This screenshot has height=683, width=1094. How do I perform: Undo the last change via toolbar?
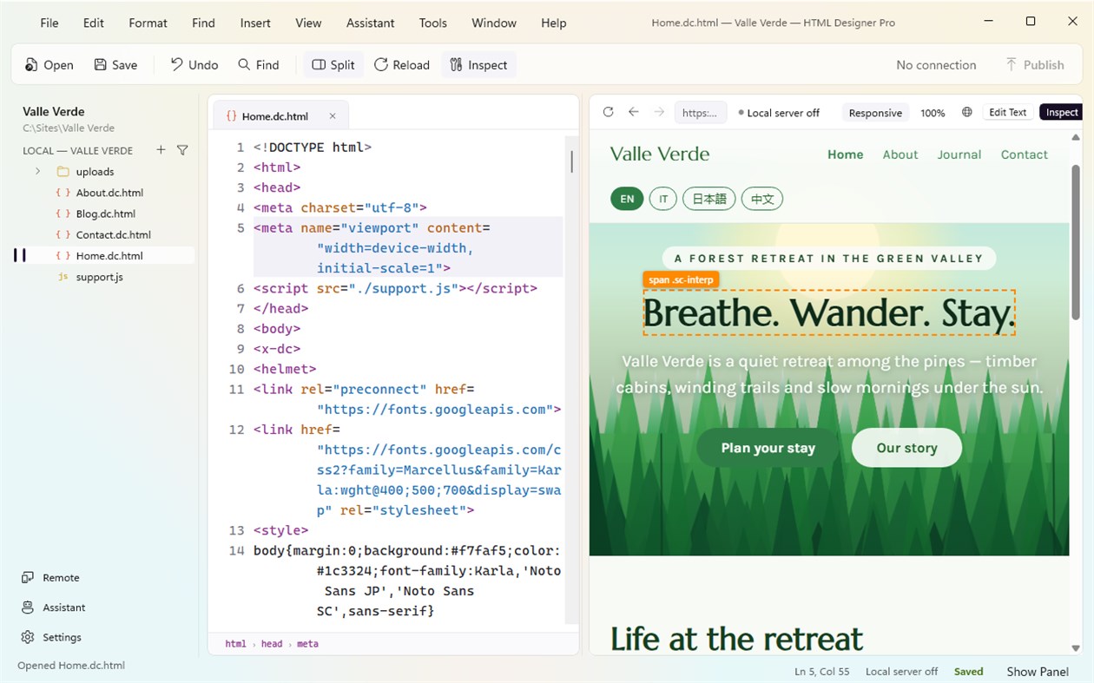194,65
